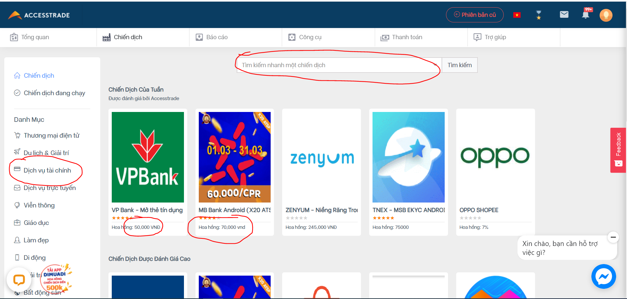Image resolution: width=627 pixels, height=299 pixels.
Task: Open notifications bell with 99+ badge
Action: tap(586, 14)
